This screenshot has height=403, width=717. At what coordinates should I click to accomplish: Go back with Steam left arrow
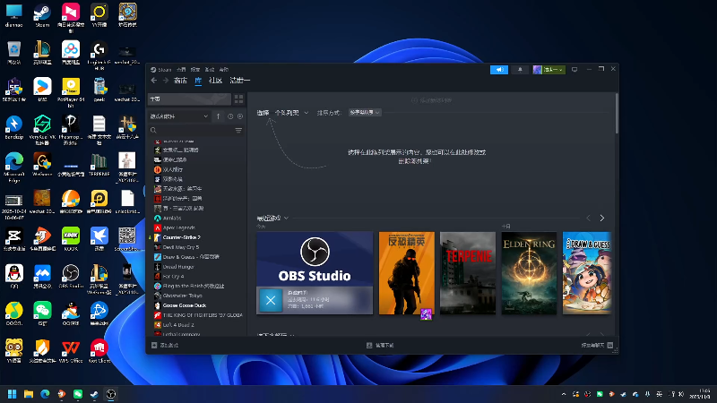154,81
